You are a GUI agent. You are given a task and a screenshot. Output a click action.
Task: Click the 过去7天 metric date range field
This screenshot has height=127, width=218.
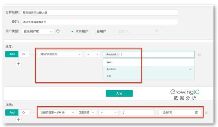point(180,112)
